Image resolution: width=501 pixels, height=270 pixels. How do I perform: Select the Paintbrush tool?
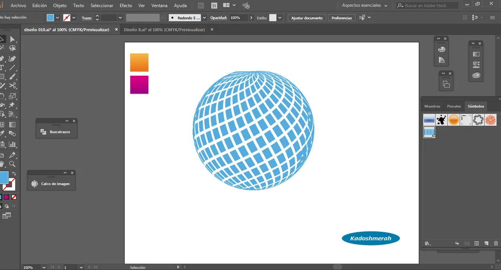pos(13,77)
